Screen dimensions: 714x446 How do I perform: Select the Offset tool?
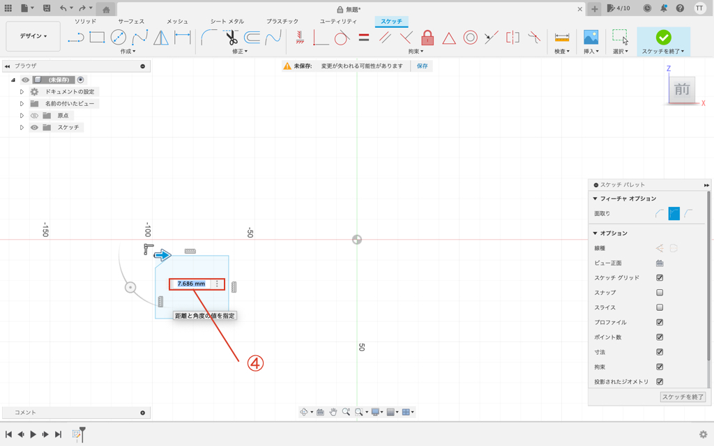click(x=252, y=38)
